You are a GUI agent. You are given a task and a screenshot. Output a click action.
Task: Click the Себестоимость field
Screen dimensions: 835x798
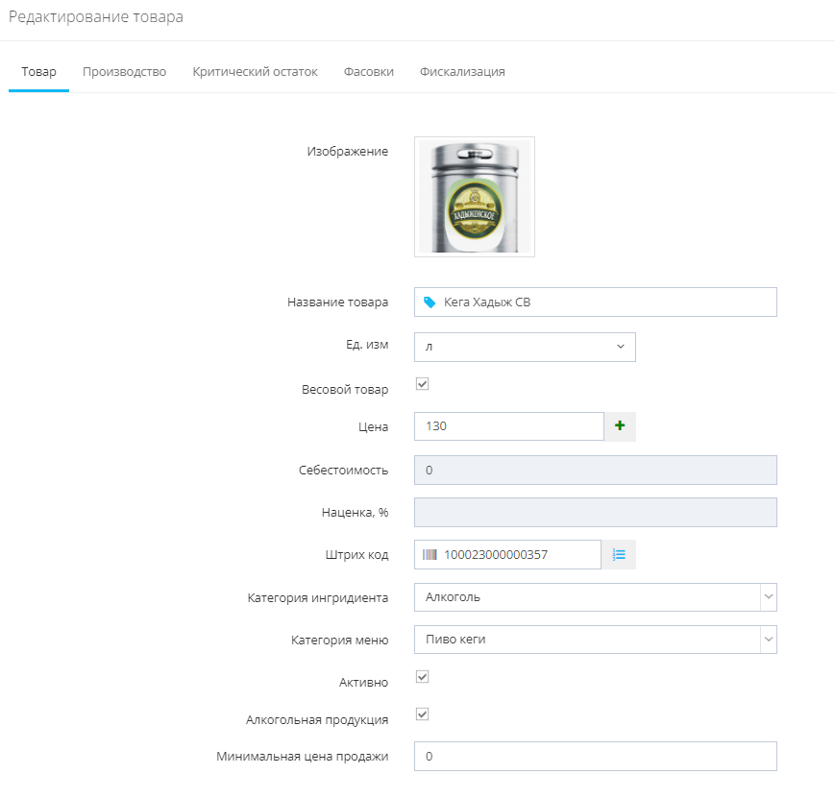pos(594,470)
